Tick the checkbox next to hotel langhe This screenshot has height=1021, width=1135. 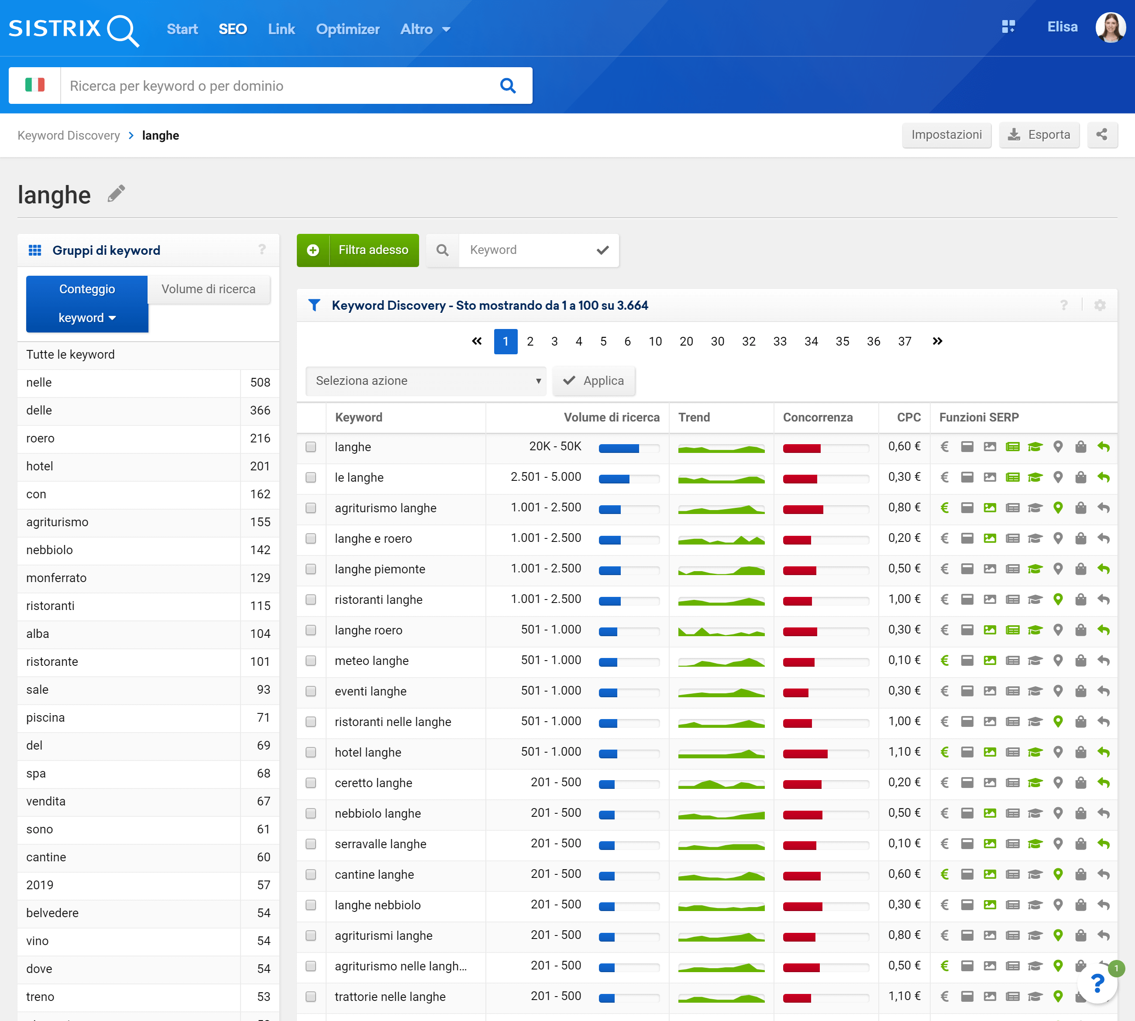pos(311,752)
